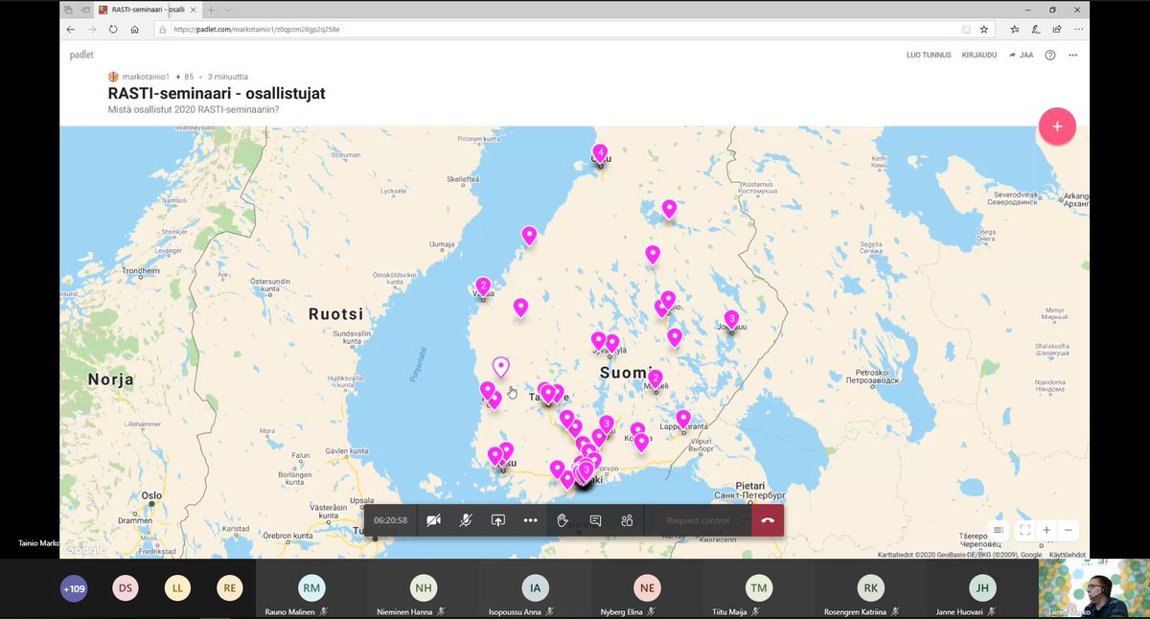Open the pin cluster labeled 3 at Joensuu
The image size is (1150, 619).
pos(731,320)
